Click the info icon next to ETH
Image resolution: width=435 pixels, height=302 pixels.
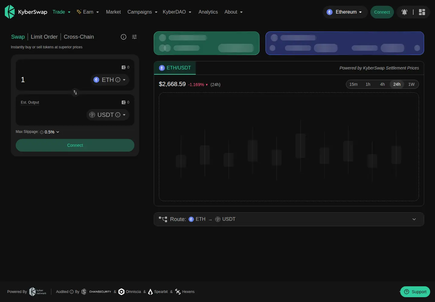pyautogui.click(x=118, y=80)
